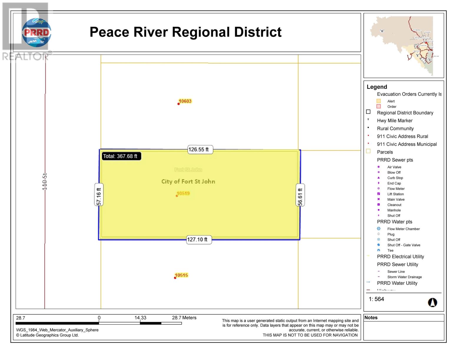Click the PRRD Electrical Utility line symbol
This screenshot has width=457, height=353.
click(x=368, y=256)
